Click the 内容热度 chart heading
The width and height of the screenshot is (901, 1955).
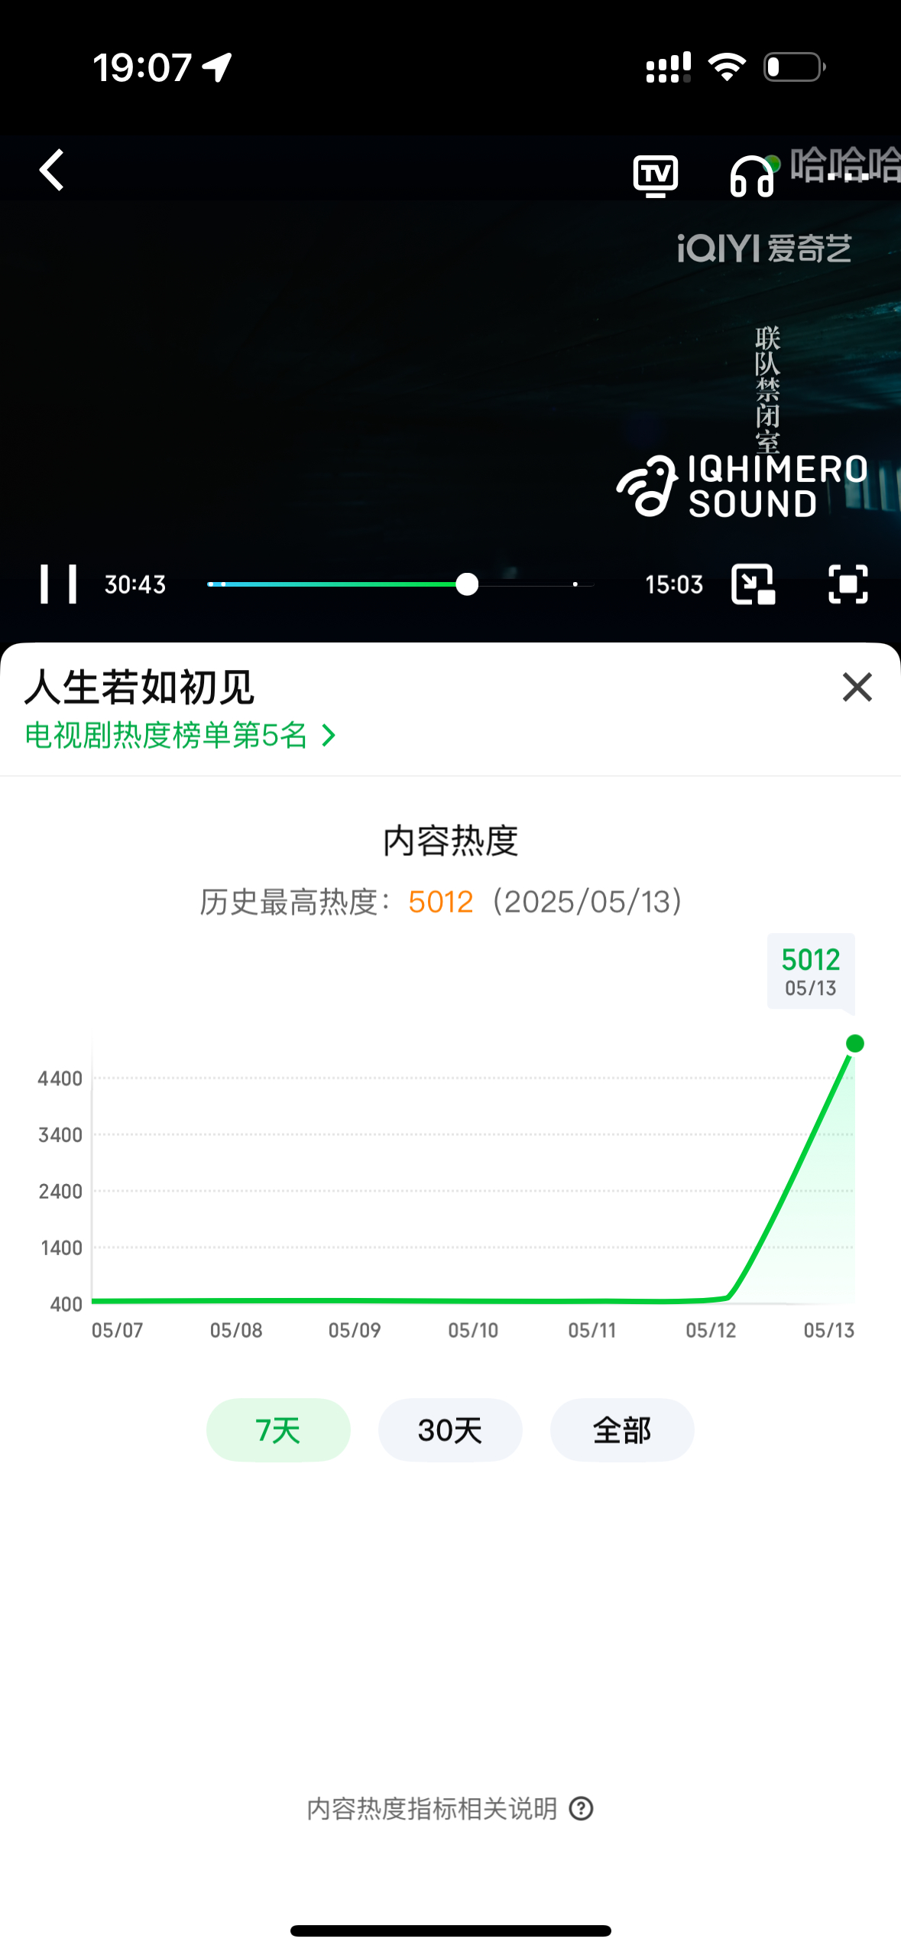pos(450,841)
